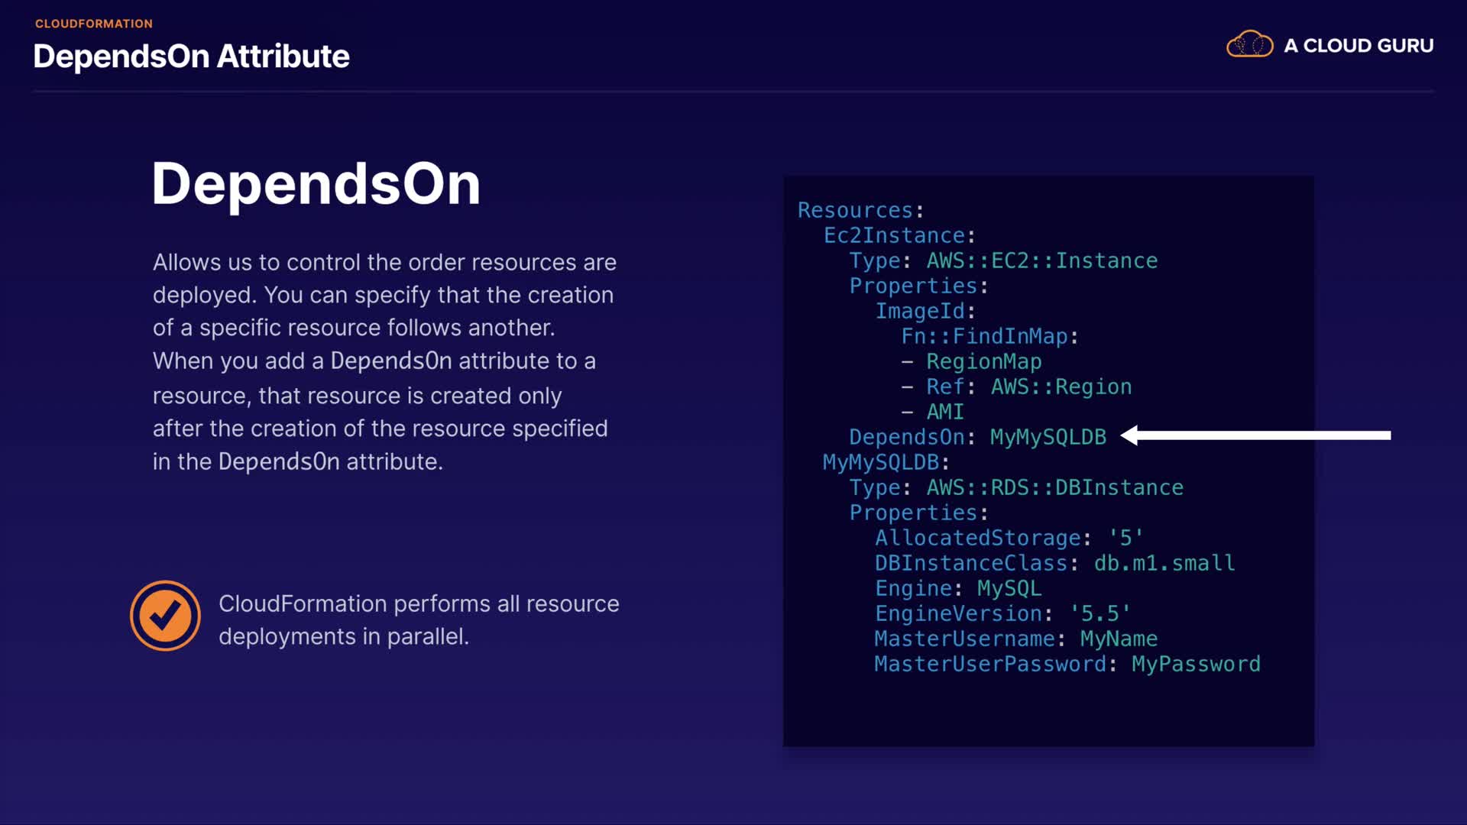Click the MasterUserPassword property line

pos(1067,664)
